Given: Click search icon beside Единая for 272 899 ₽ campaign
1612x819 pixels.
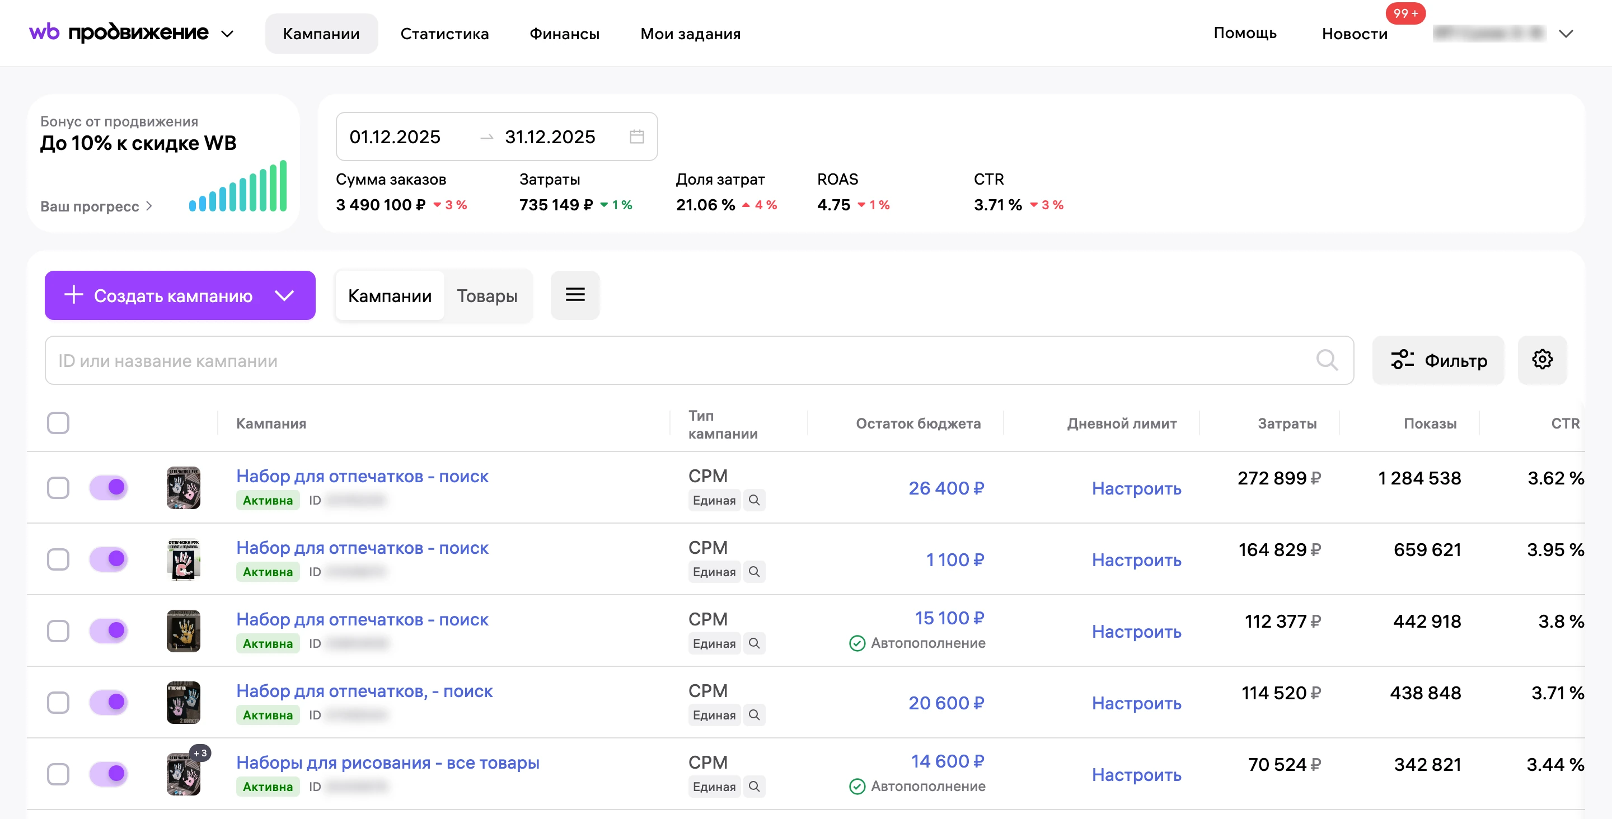Looking at the screenshot, I should (754, 500).
